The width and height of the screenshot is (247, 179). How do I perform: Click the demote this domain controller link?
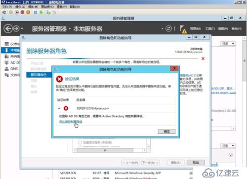pyautogui.click(x=71, y=122)
